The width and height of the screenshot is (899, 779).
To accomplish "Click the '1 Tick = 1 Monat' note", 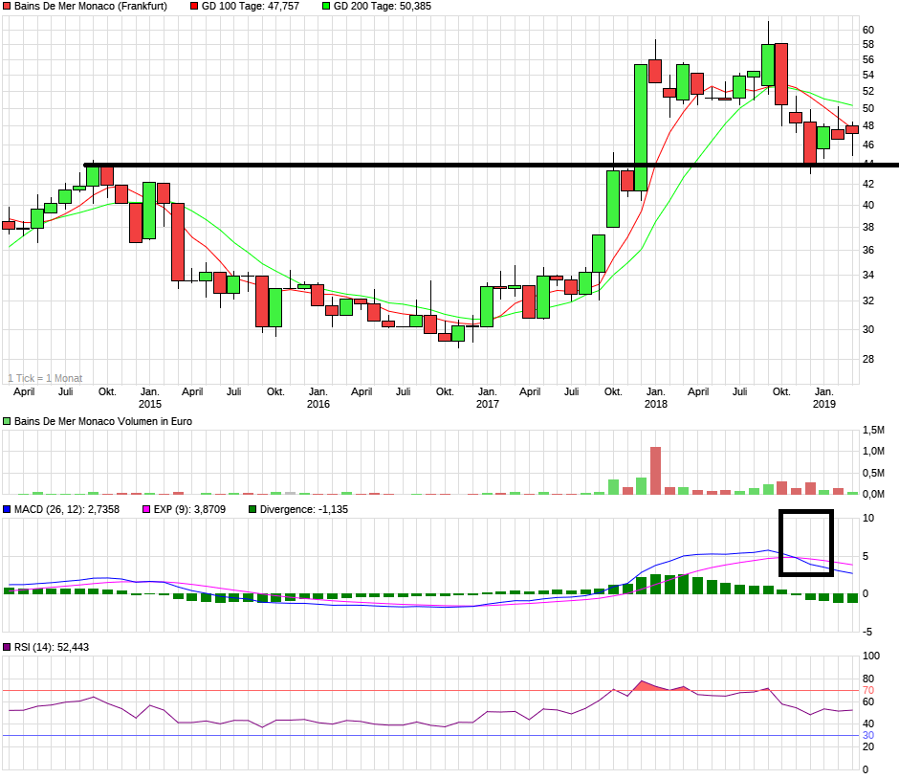I will click(45, 378).
